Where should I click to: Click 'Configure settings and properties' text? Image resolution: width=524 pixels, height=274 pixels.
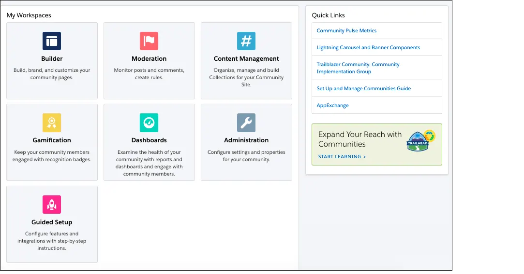[246, 156]
